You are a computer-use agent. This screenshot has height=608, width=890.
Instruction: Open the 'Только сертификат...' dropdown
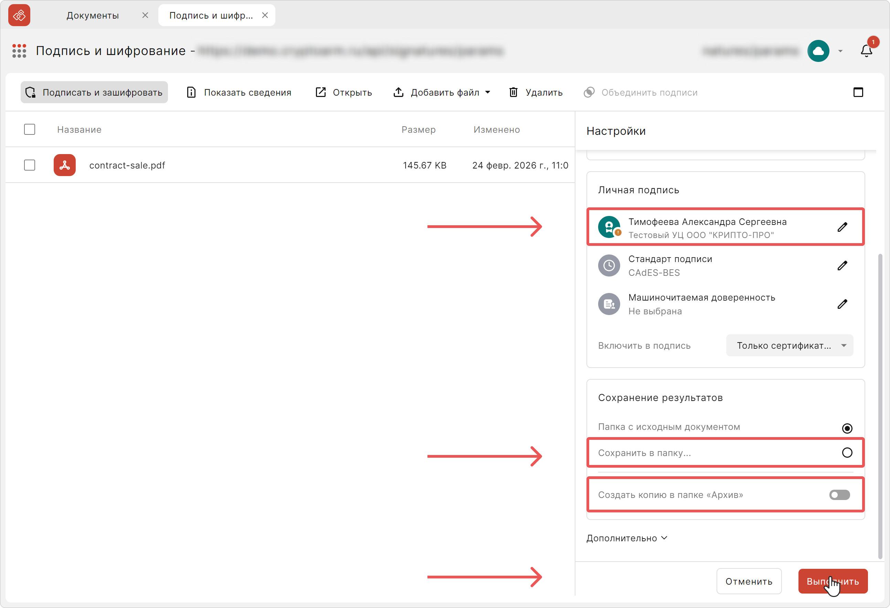[x=790, y=346]
